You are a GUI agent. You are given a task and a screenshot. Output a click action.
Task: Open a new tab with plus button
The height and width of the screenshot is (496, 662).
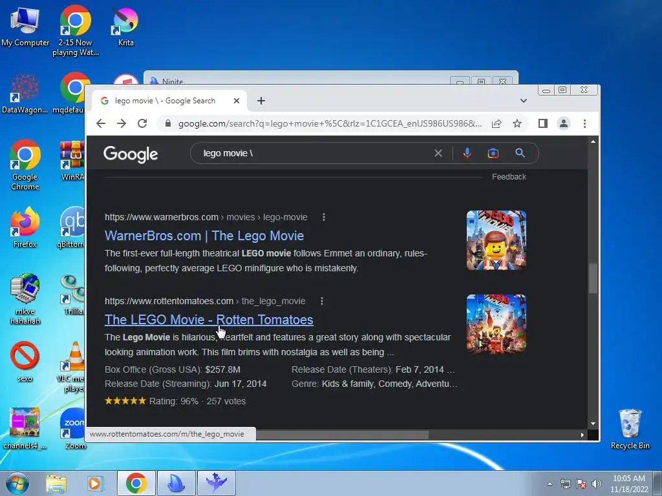click(x=261, y=101)
